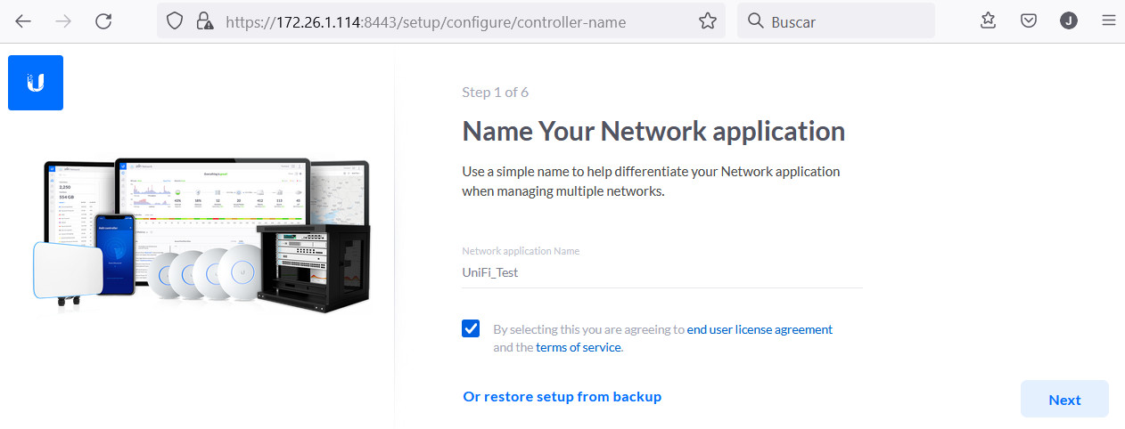Click the Next button

point(1064,400)
